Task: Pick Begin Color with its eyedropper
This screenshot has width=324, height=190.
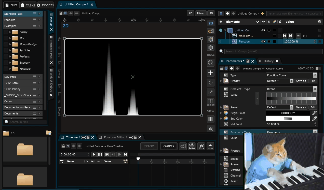Action: (315, 113)
